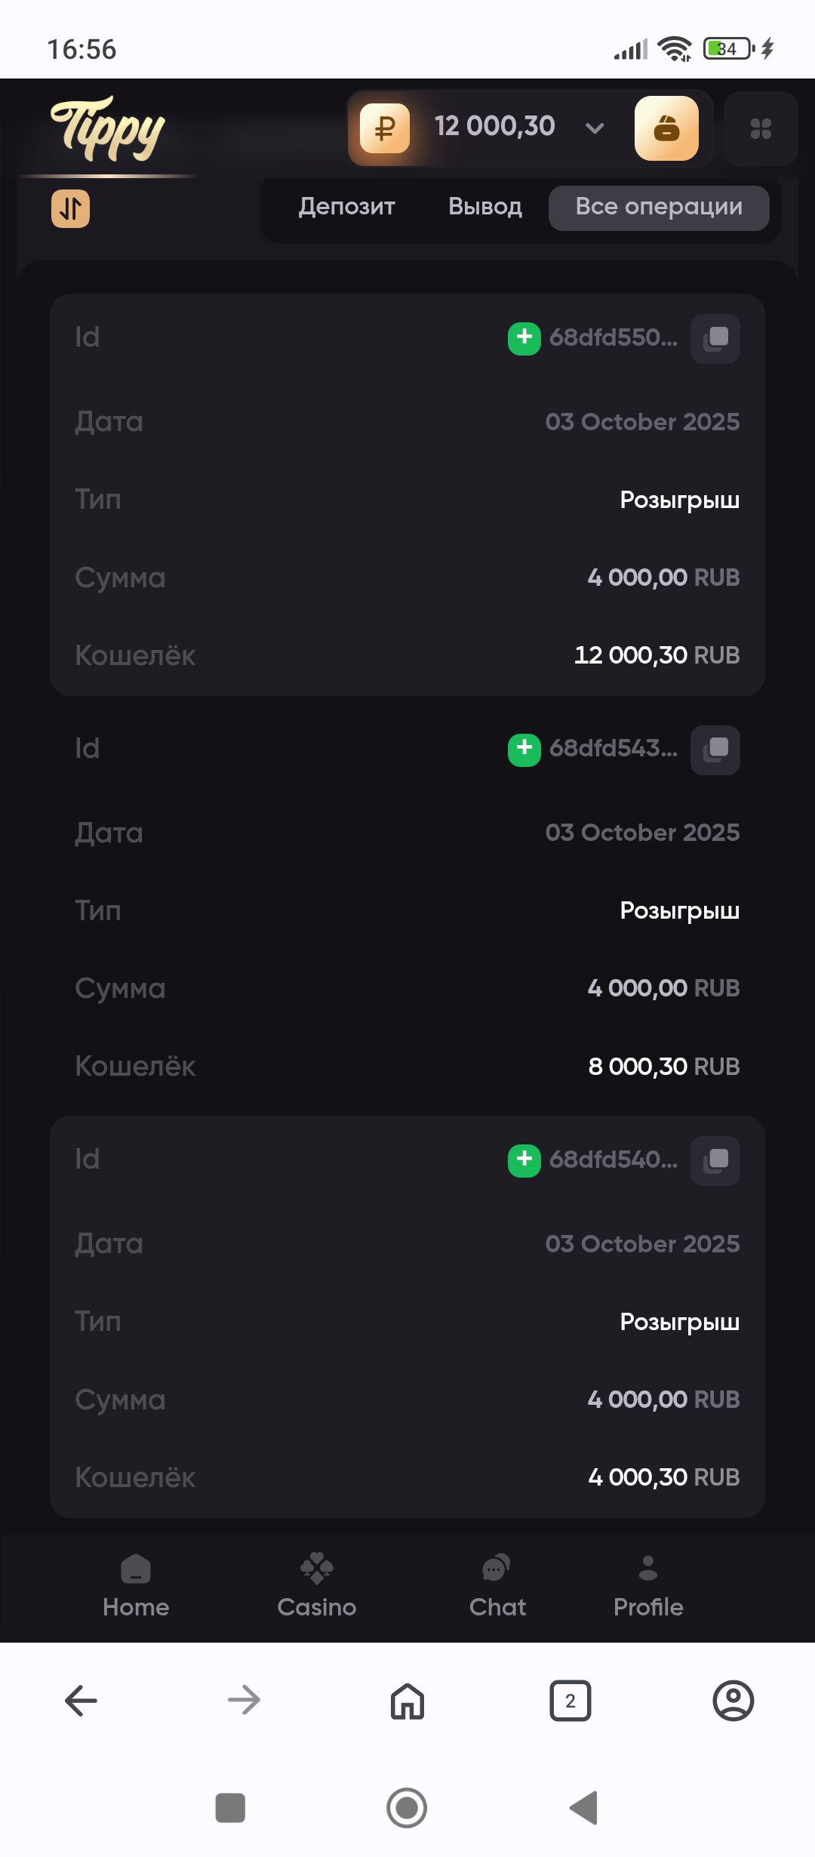Tap the orange transfer arrows icon

click(70, 208)
